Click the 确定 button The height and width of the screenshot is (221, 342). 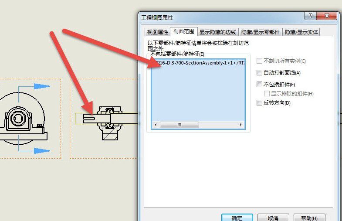[x=237, y=218]
